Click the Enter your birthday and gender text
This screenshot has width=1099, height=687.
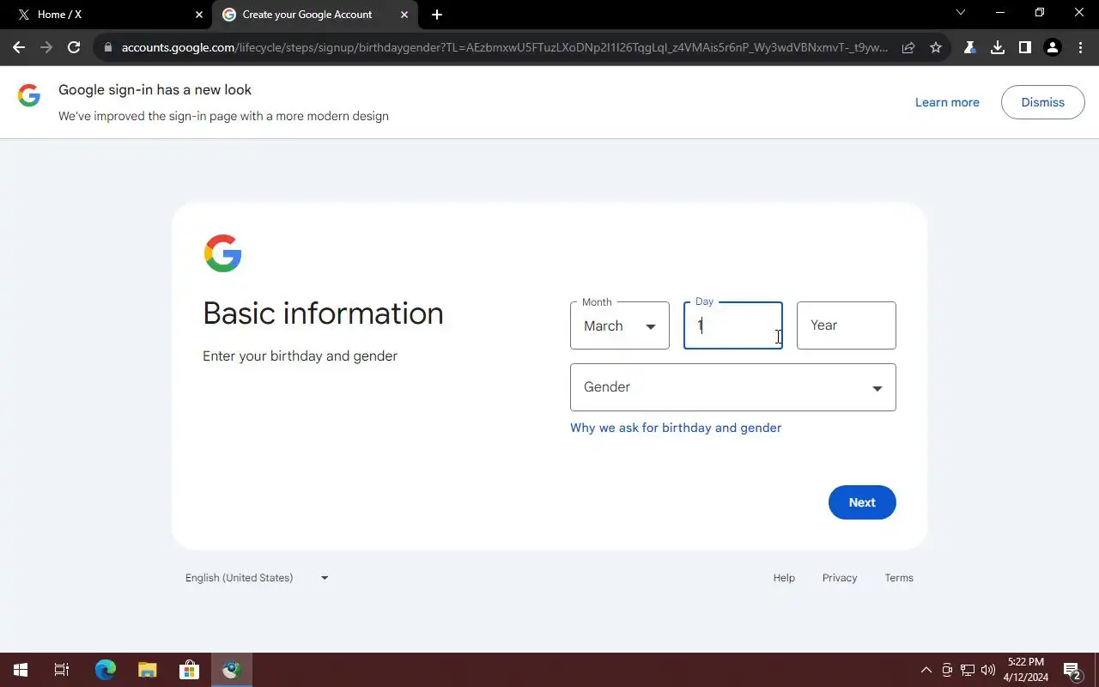300,356
